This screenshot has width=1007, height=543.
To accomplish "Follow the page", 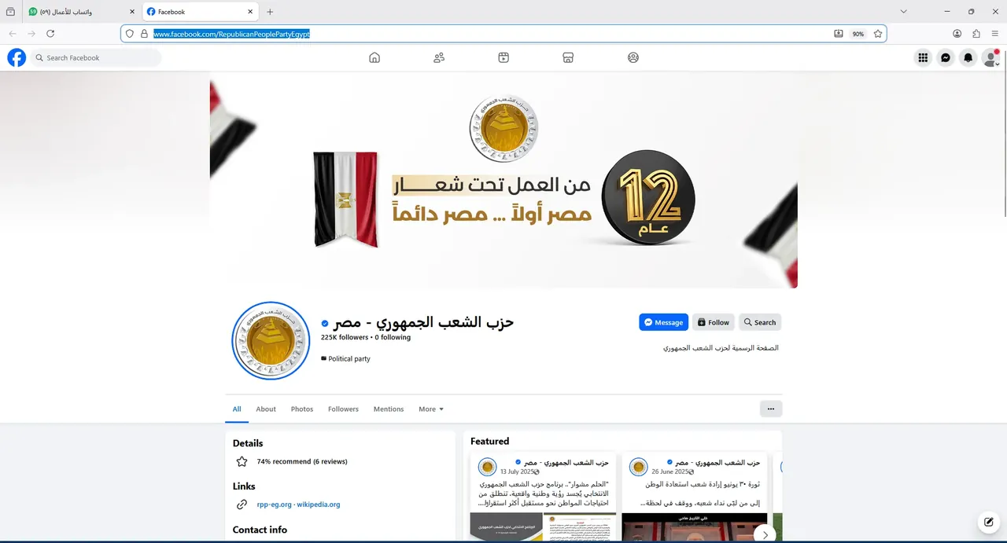I will [714, 322].
